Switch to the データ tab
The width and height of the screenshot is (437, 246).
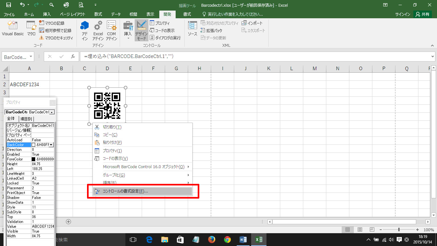coord(116,14)
